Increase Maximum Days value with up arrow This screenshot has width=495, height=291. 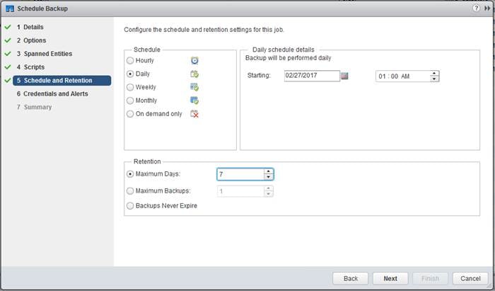click(268, 171)
